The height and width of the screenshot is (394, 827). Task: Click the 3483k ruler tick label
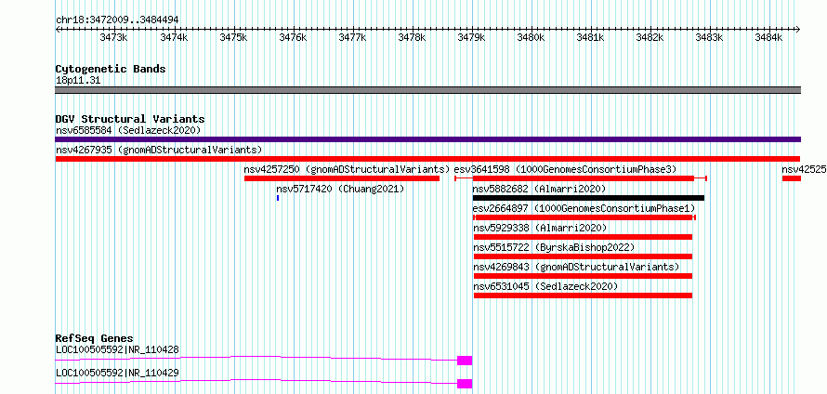coord(709,38)
